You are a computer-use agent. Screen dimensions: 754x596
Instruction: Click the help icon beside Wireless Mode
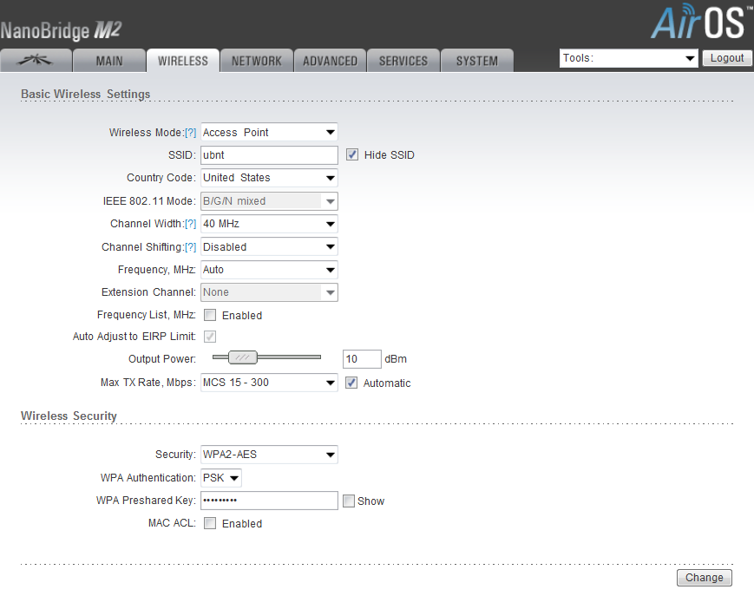pyautogui.click(x=190, y=133)
